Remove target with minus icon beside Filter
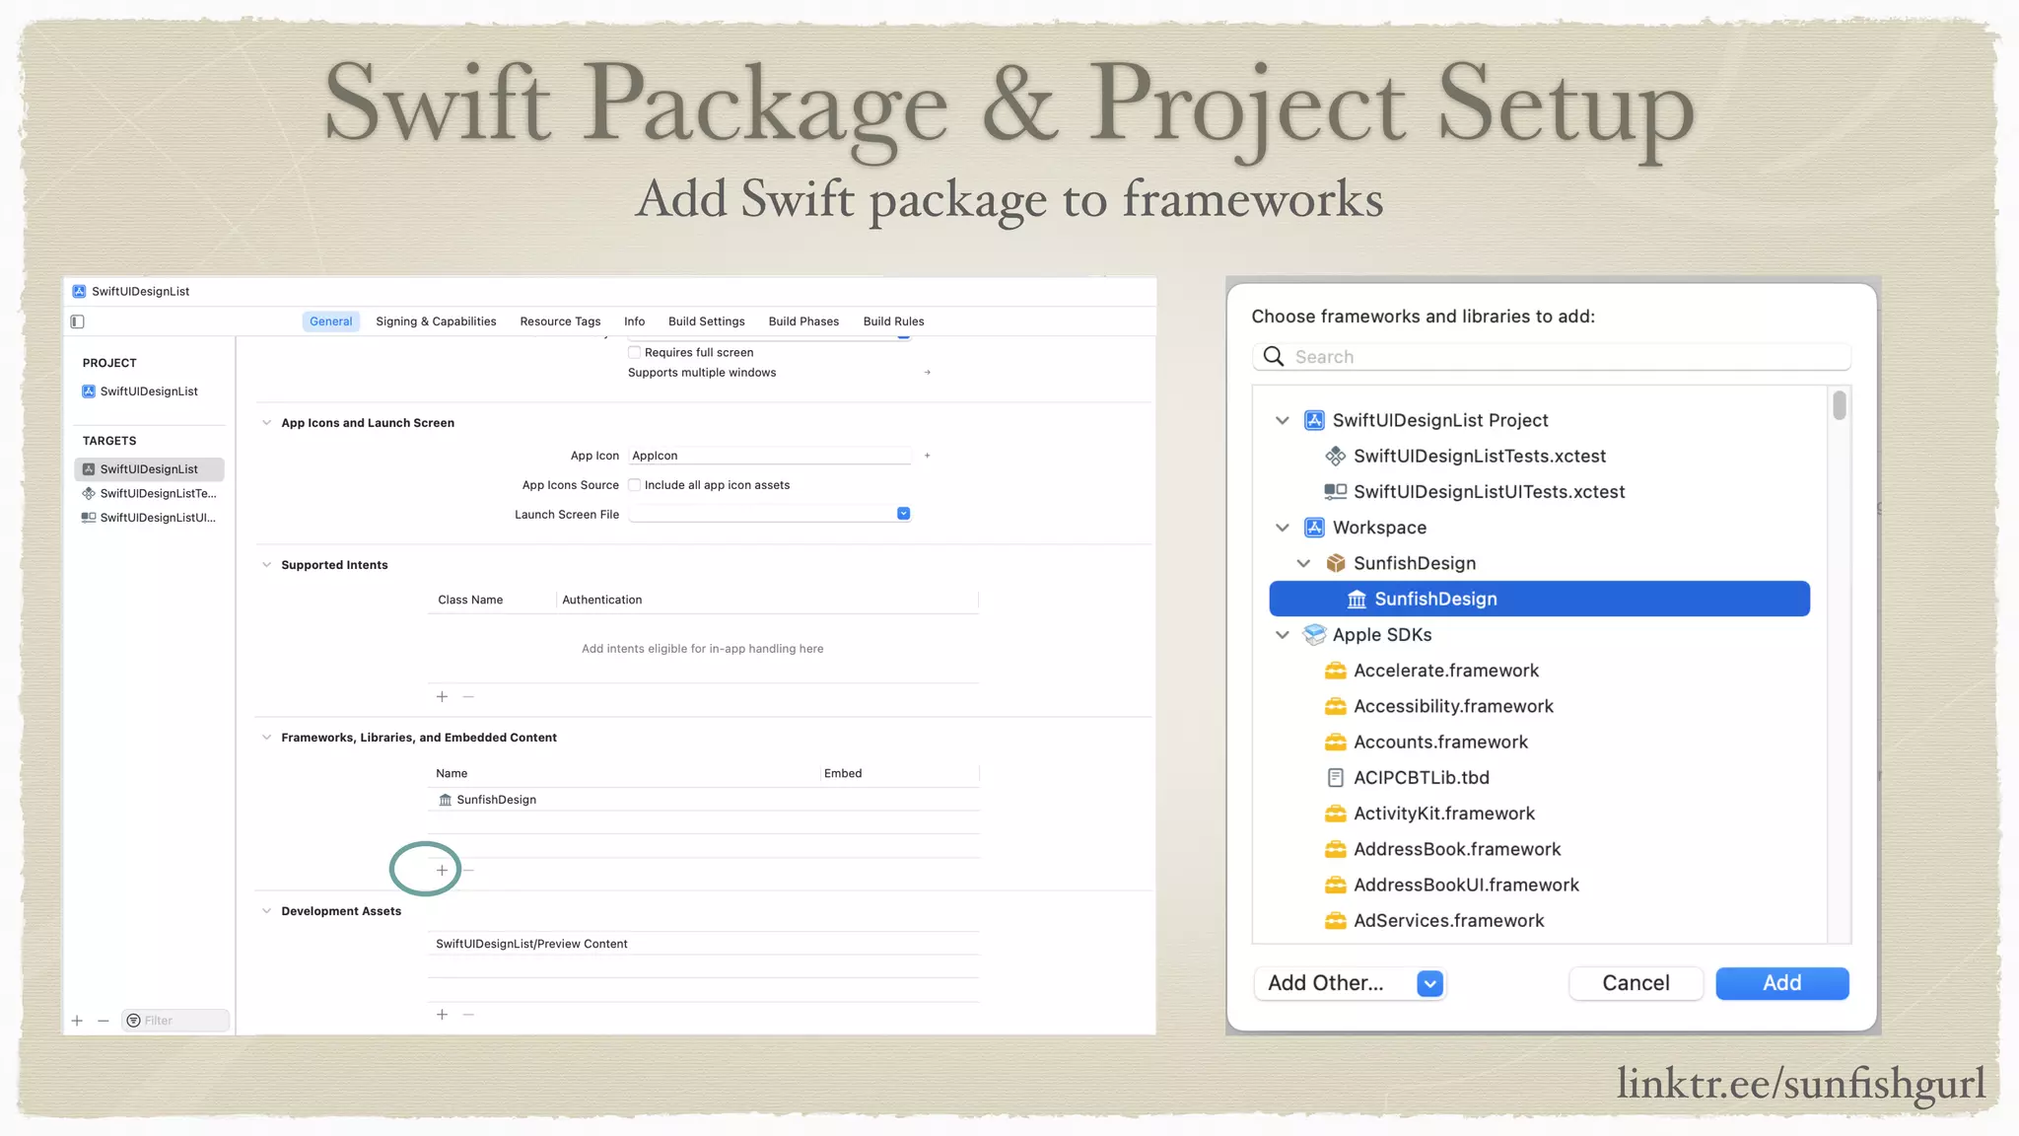The image size is (2019, 1136). (104, 1021)
